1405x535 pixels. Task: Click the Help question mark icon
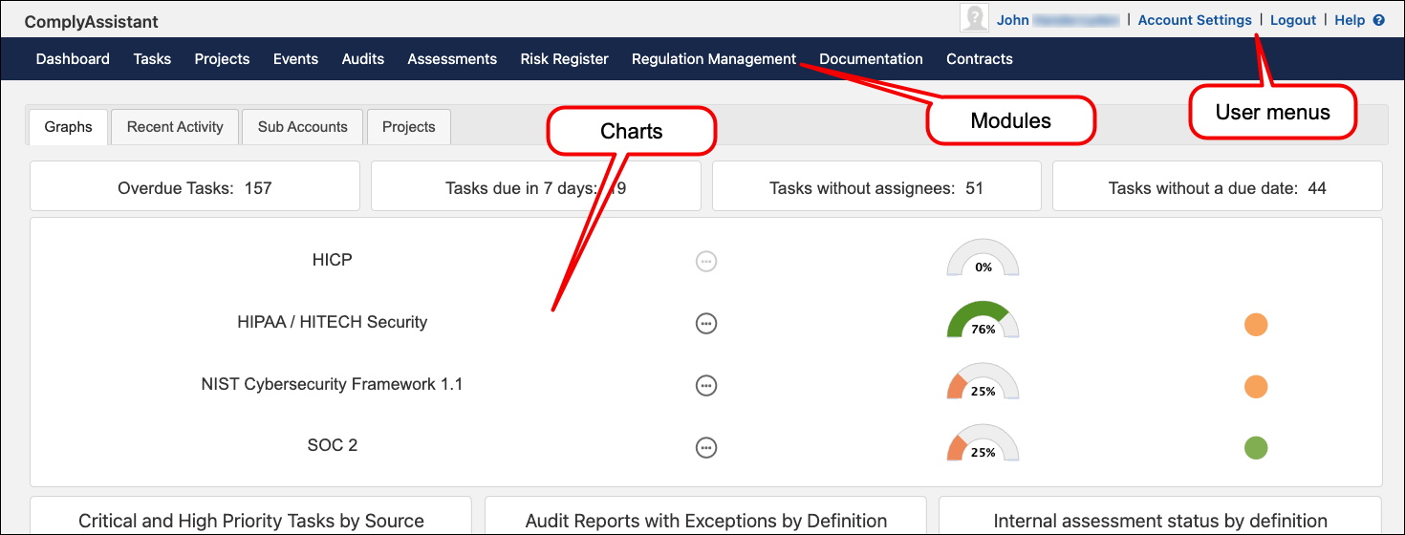pyautogui.click(x=1378, y=20)
